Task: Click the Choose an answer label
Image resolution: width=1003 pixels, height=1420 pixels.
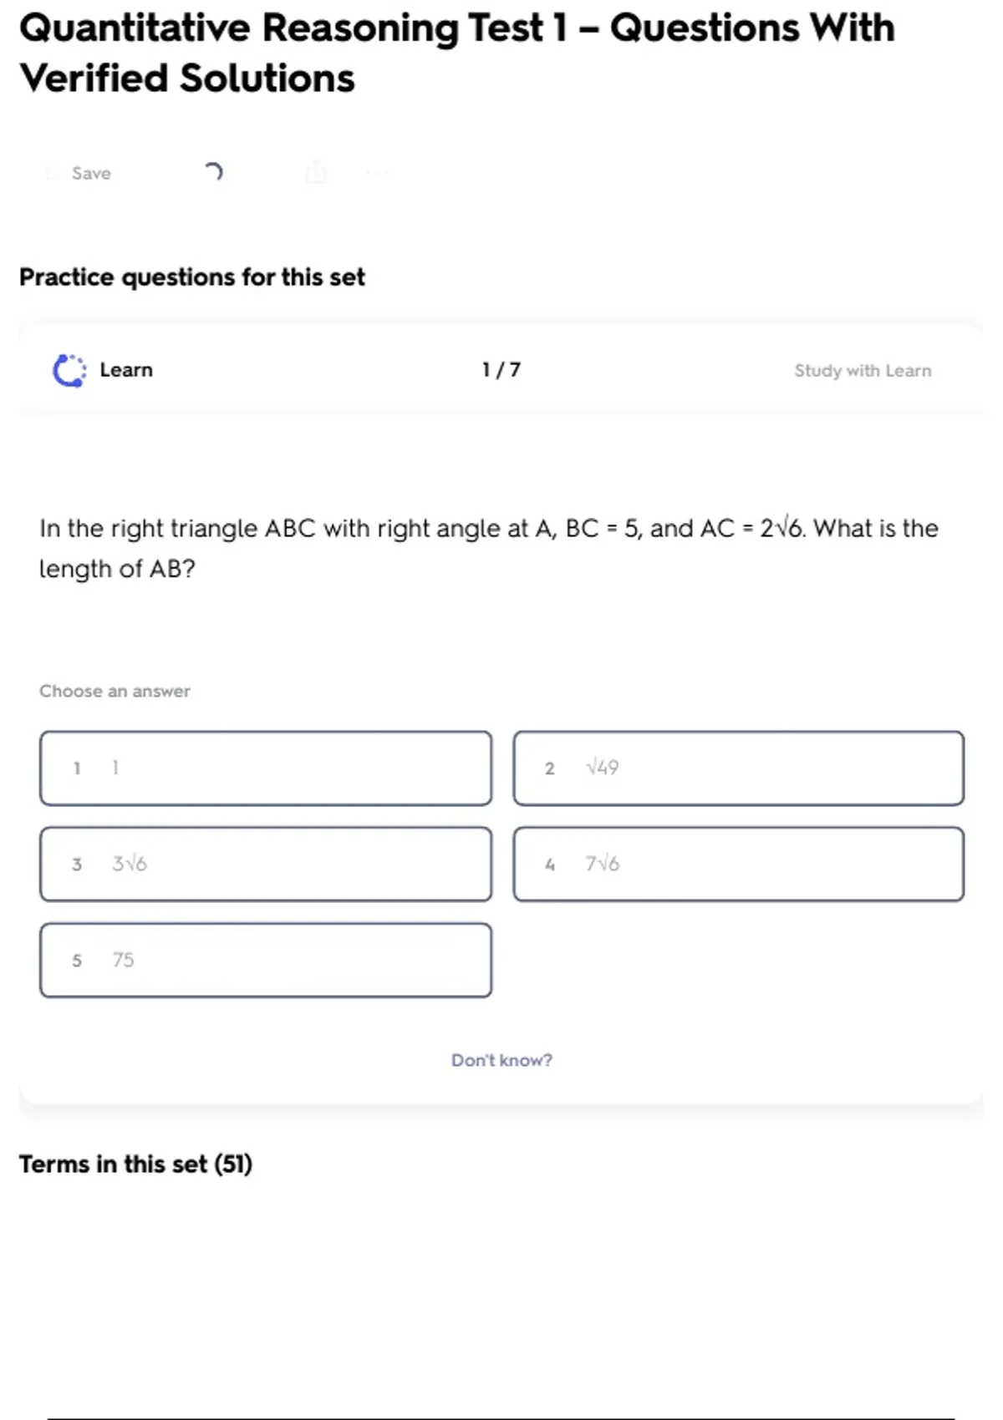Action: [x=115, y=691]
